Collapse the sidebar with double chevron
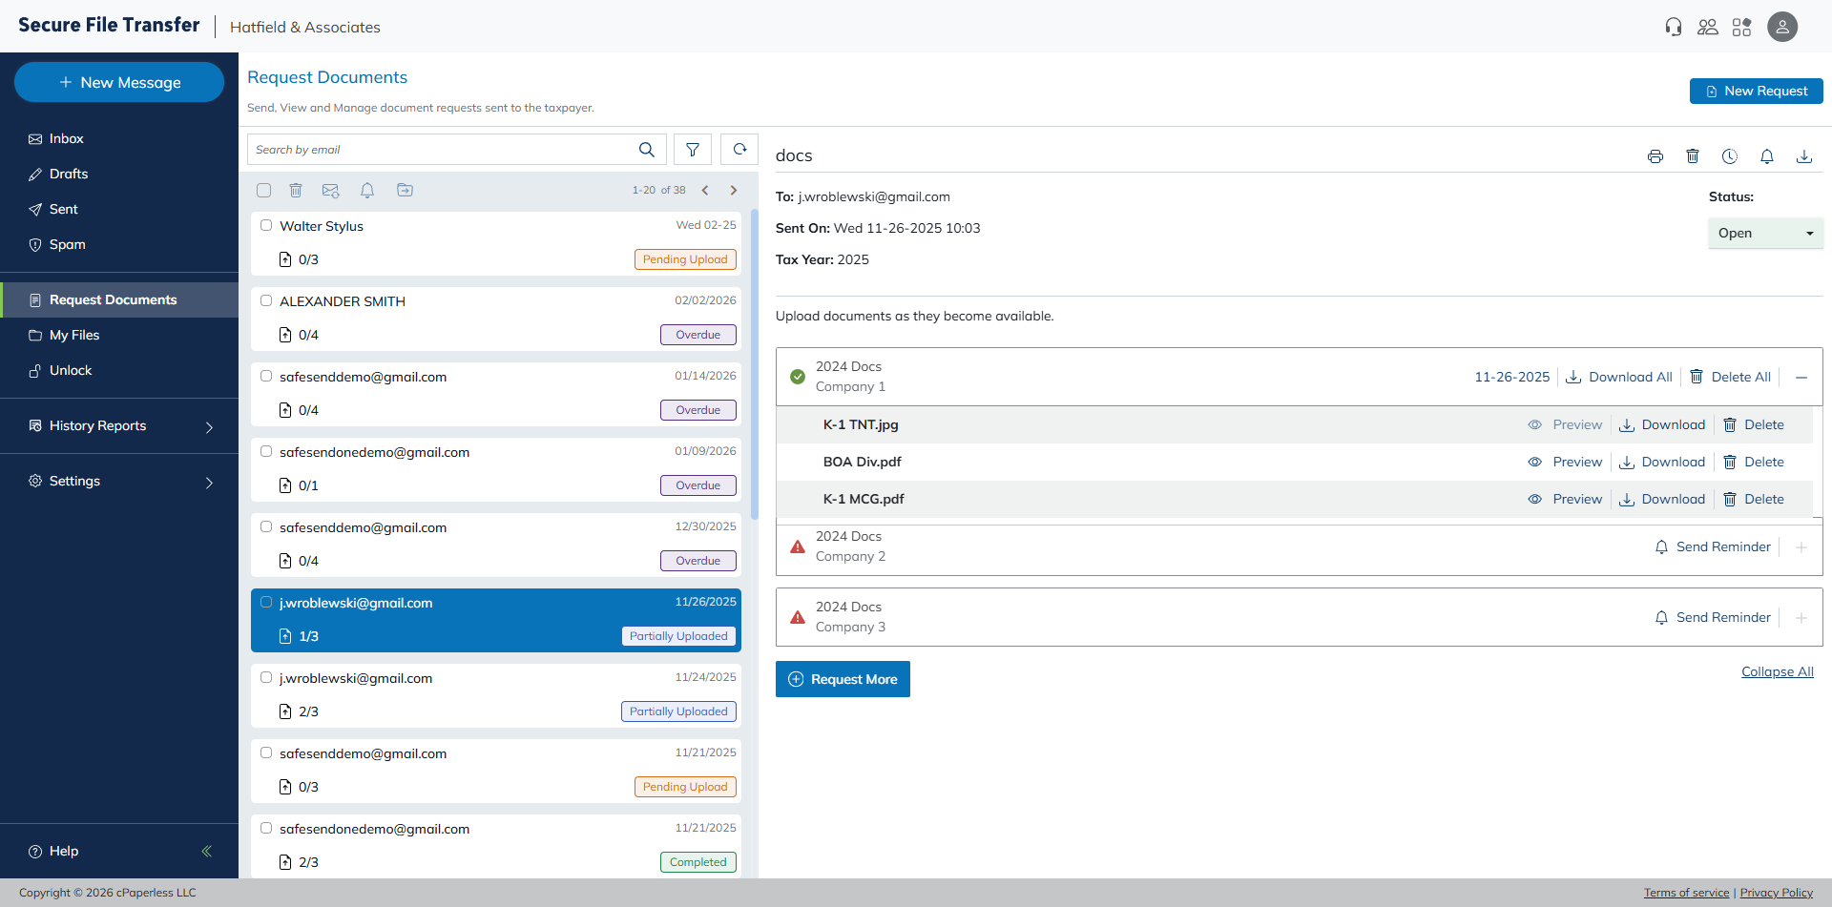This screenshot has width=1832, height=907. (206, 851)
